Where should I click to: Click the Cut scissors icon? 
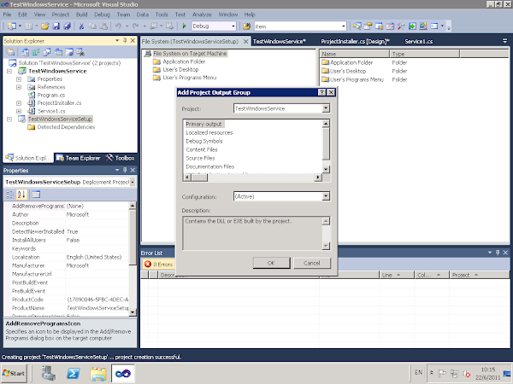coord(81,26)
